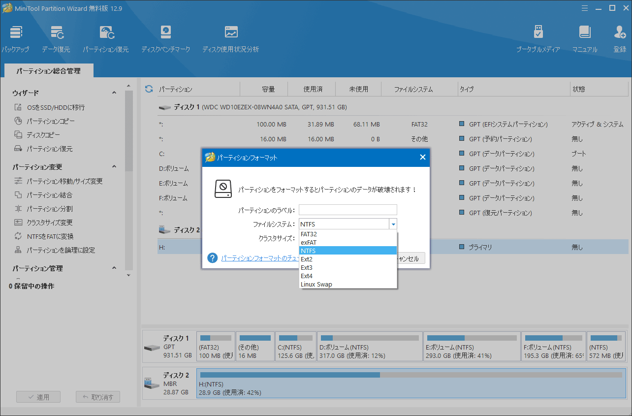This screenshot has height=416, width=632.
Task: Sort by the ファイルシステム column header
Action: click(x=413, y=89)
